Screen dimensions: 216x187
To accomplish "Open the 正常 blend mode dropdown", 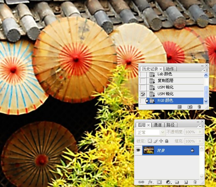I will pos(150,132).
